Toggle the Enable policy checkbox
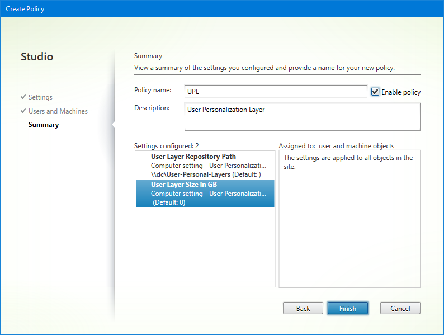Screen dimensions: 444x335 tap(375, 92)
